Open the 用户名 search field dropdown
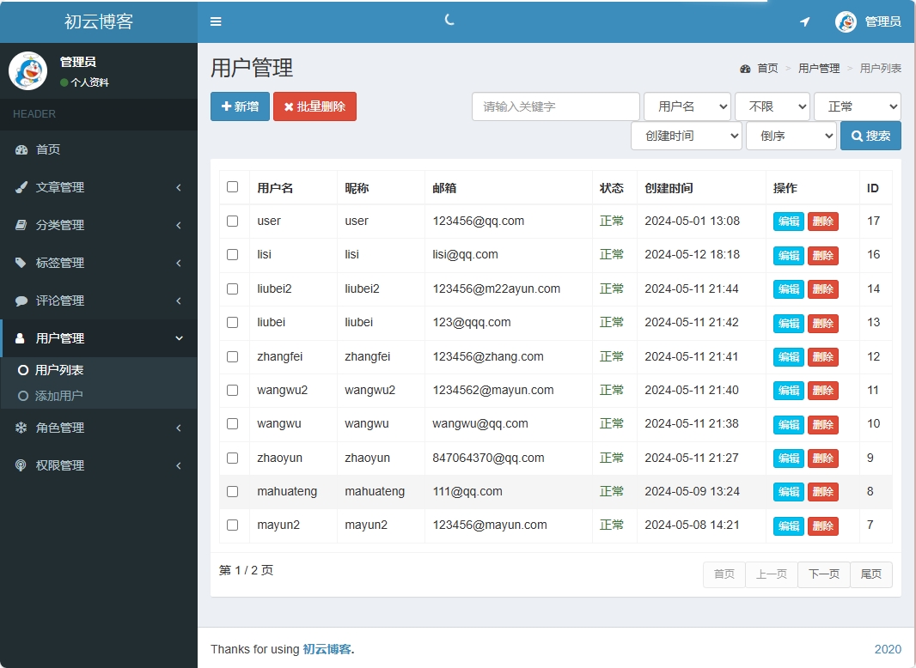This screenshot has width=916, height=668. 687,106
